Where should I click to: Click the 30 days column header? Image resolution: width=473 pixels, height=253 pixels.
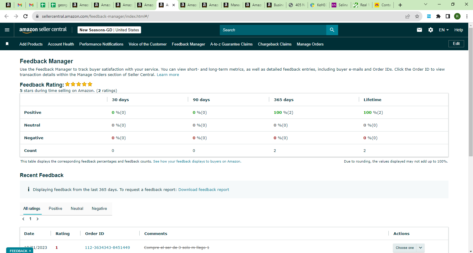120,100
